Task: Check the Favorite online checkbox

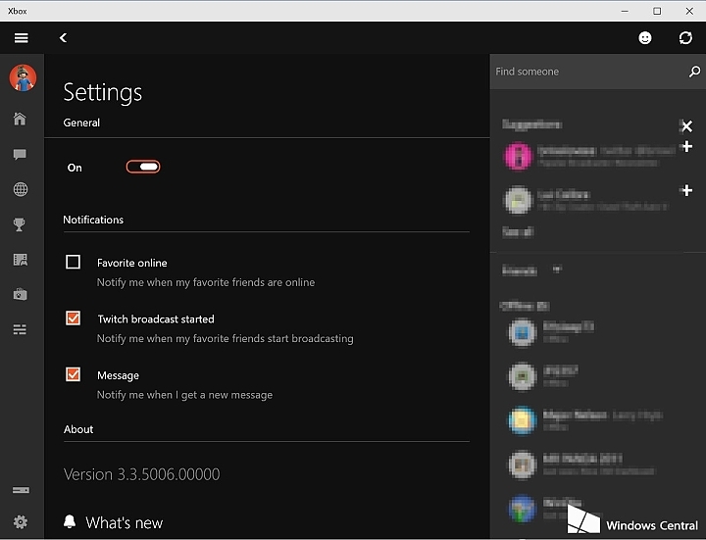Action: point(73,262)
